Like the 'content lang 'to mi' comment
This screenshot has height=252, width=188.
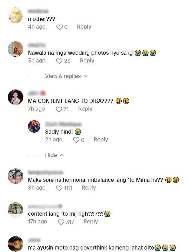point(61,222)
